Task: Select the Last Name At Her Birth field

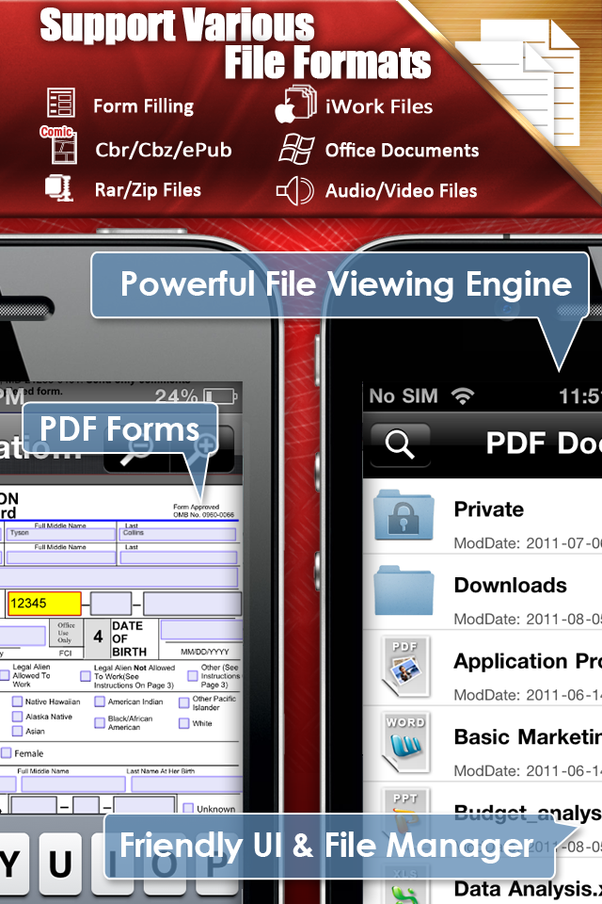Action: point(186,784)
